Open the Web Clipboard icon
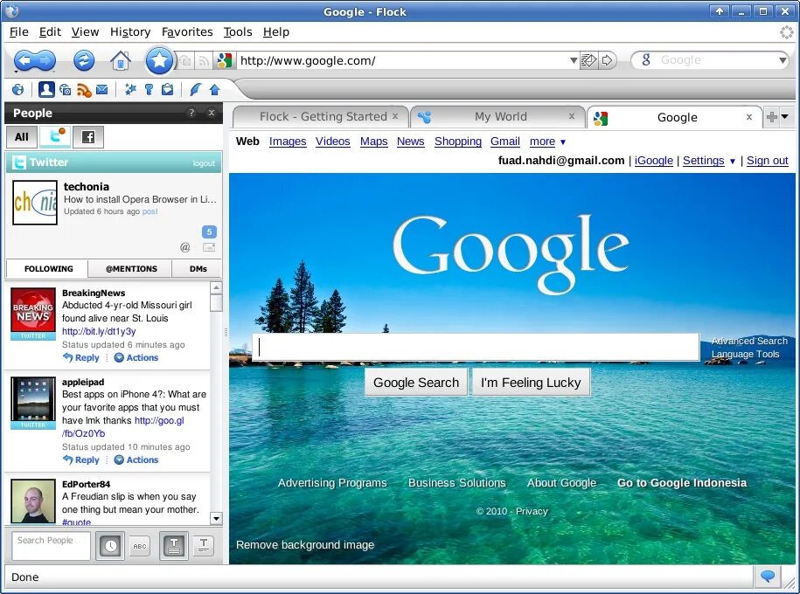Image resolution: width=800 pixels, height=594 pixels. pos(167,90)
